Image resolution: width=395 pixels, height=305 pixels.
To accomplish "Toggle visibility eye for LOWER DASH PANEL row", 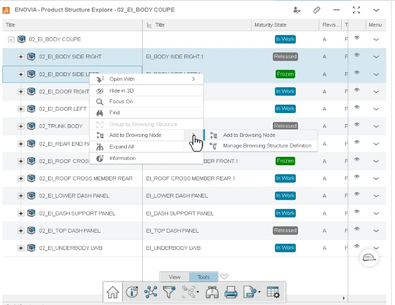I will click(x=357, y=194).
